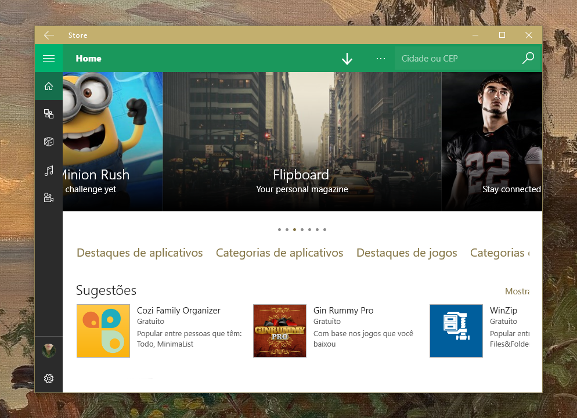The image size is (577, 418).
Task: Open the Minion Rush featured banner
Action: (113, 142)
